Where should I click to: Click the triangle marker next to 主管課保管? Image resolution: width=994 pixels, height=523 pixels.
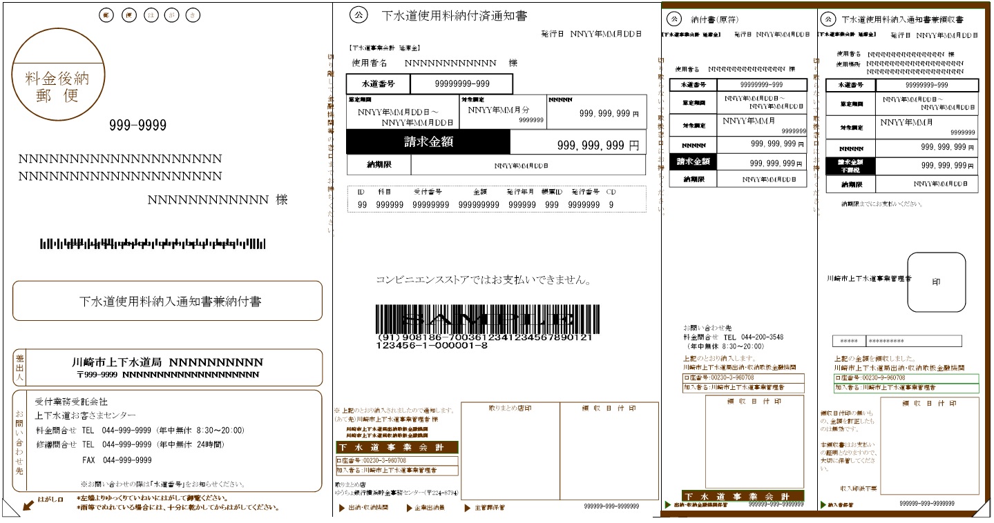[x=469, y=507]
